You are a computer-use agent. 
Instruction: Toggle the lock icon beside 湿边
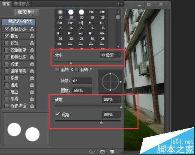pos(32,85)
